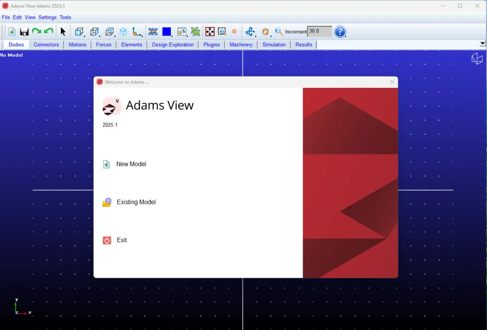Open the Tools menu
This screenshot has width=487, height=330.
[65, 18]
